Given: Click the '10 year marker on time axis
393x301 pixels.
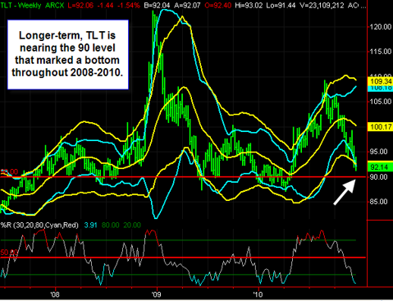Looking at the screenshot, I should [x=258, y=294].
